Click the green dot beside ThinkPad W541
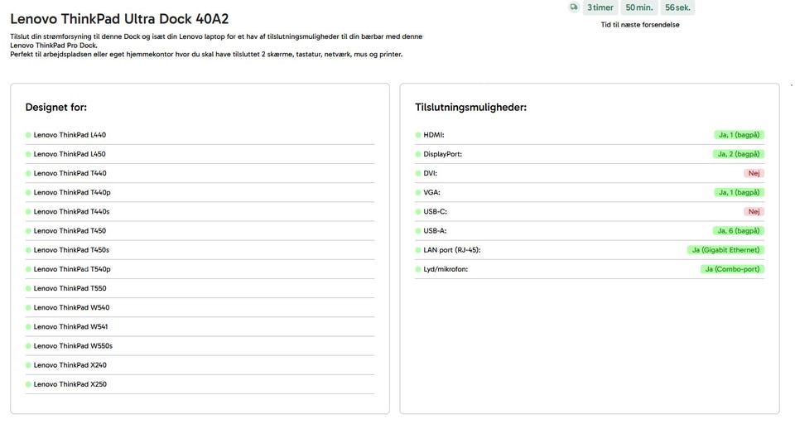The image size is (795, 424). (x=28, y=326)
